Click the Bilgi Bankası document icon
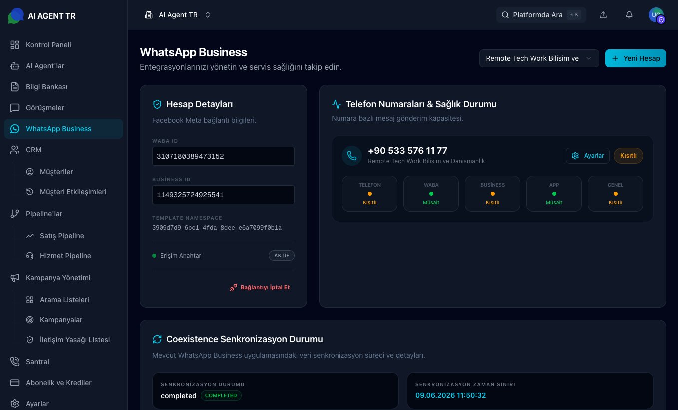 (x=15, y=87)
